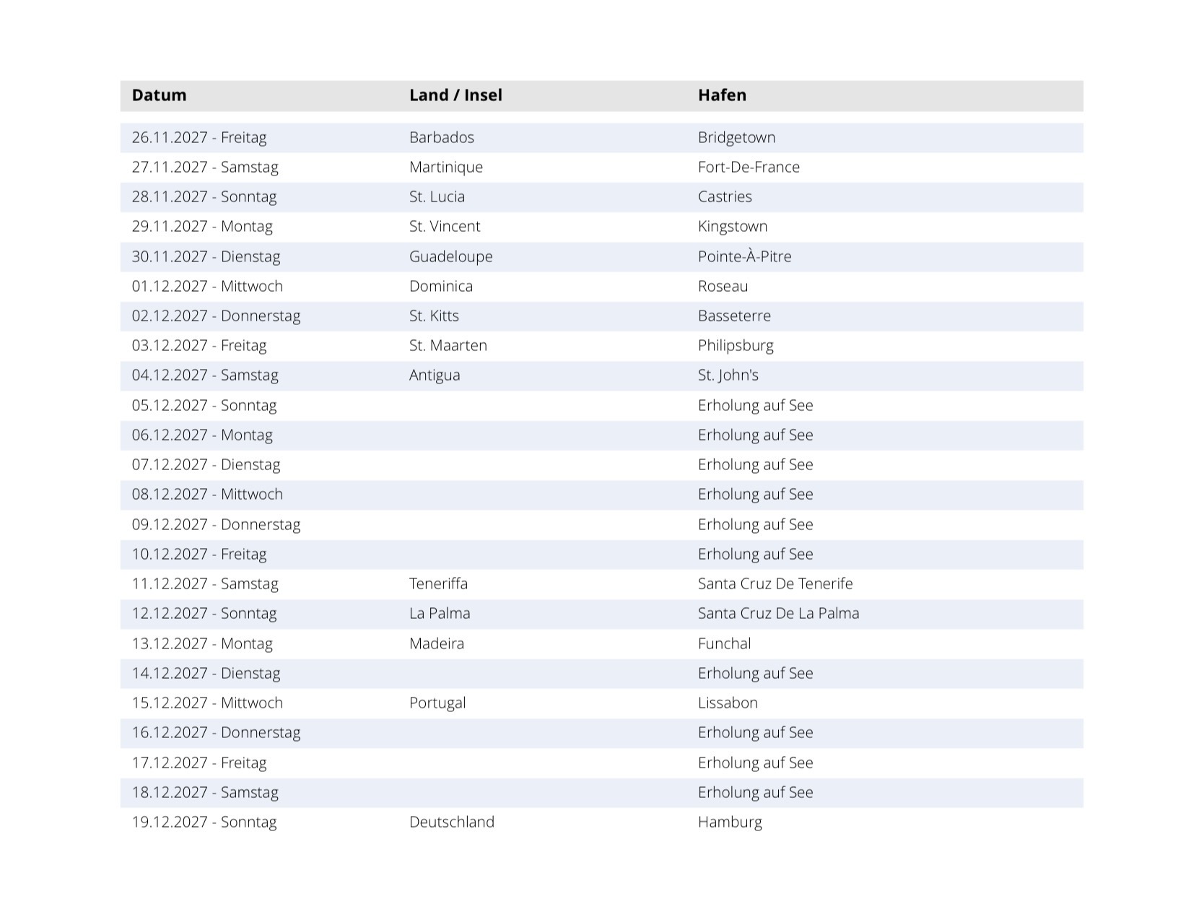Viewport: 1204px width, 899px height.
Task: Click the La Palma island cell
Action: (439, 613)
